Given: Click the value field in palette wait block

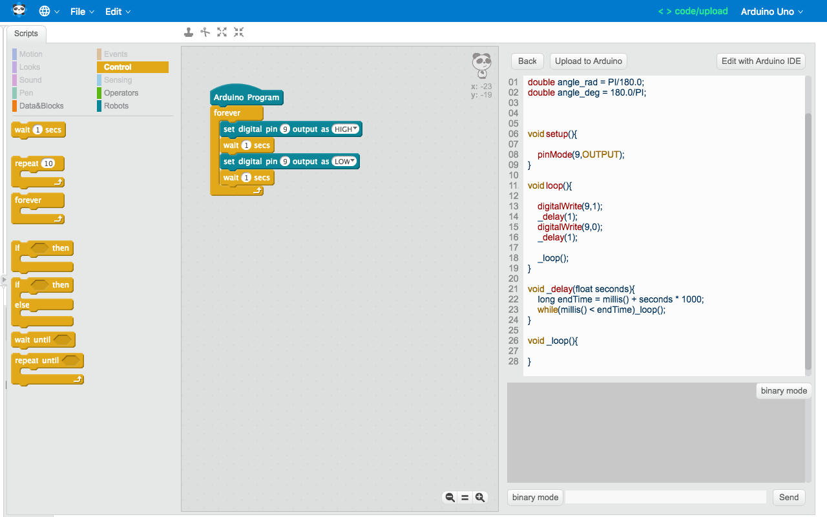Looking at the screenshot, I should [x=37, y=130].
